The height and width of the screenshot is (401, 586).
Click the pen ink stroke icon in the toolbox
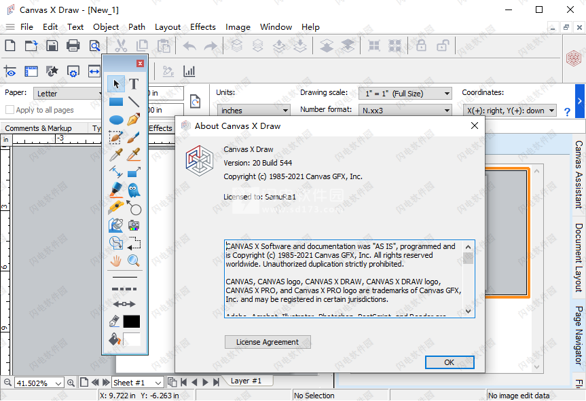(x=114, y=321)
